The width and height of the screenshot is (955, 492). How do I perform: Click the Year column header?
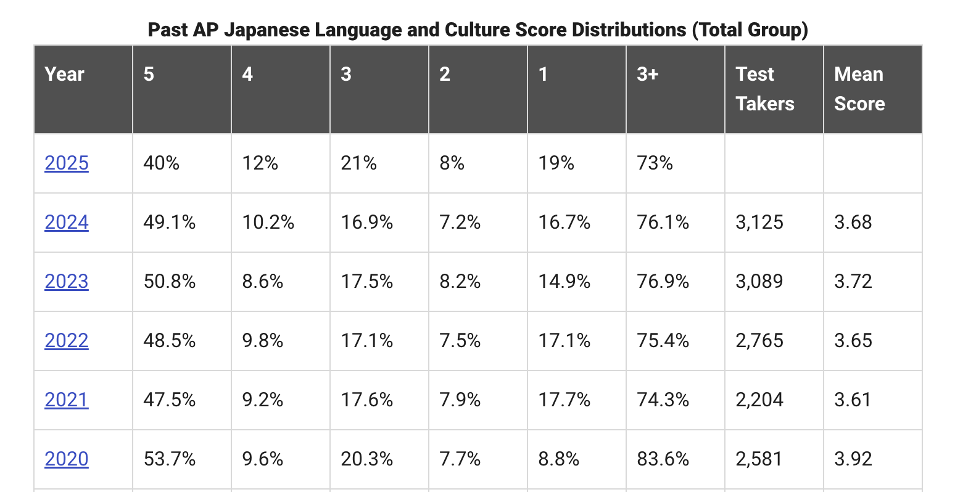[83, 89]
